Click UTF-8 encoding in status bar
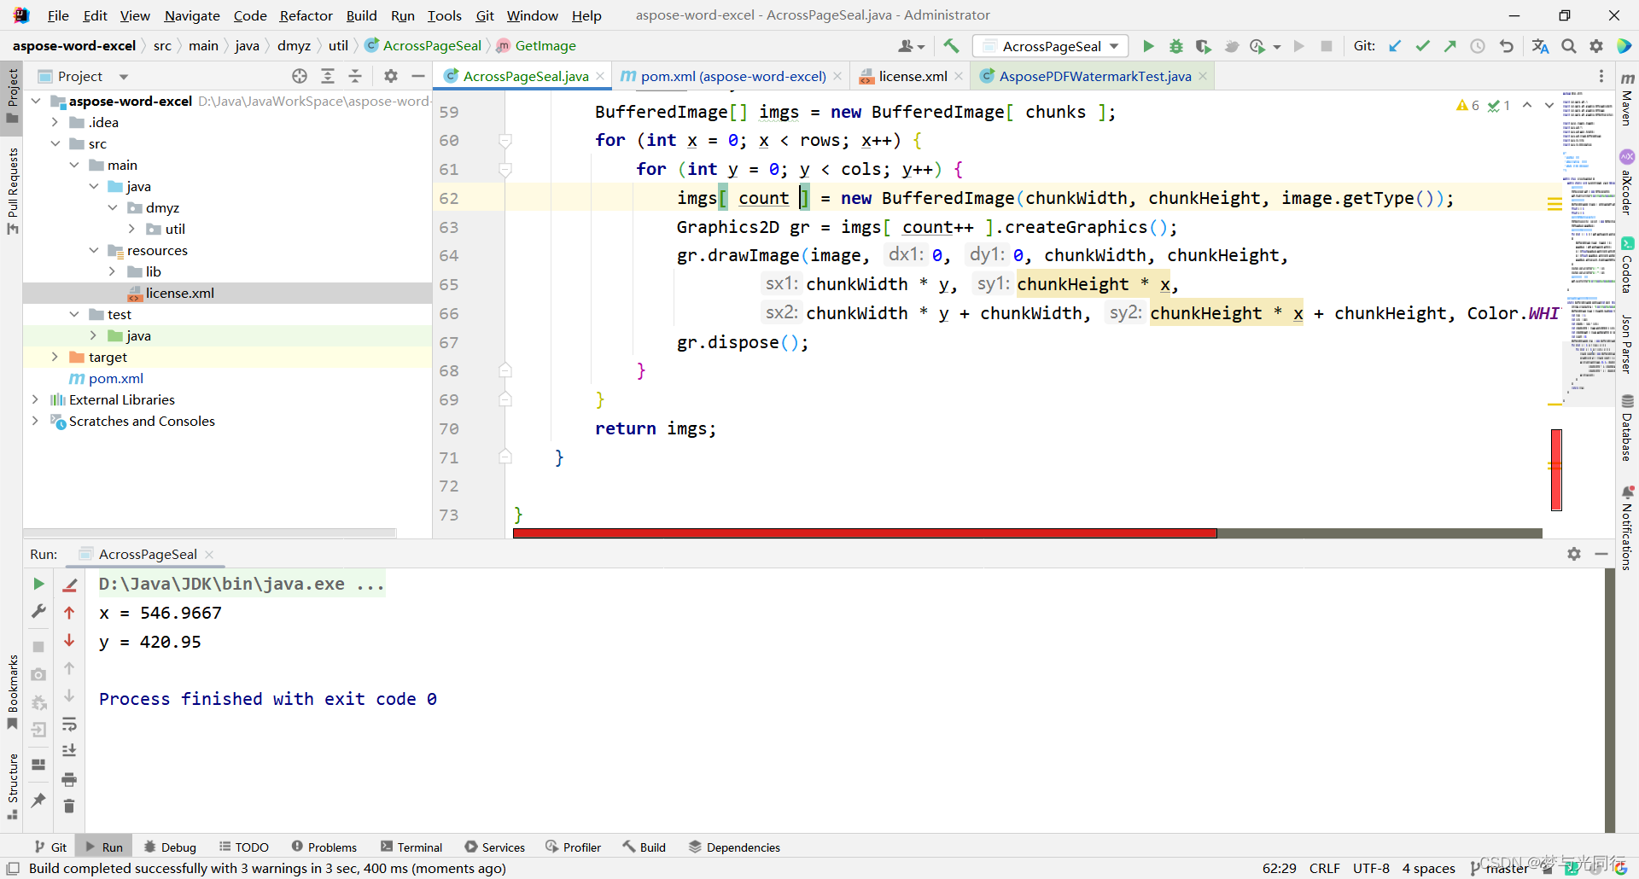Screen dimensions: 1639x879 point(1371,868)
